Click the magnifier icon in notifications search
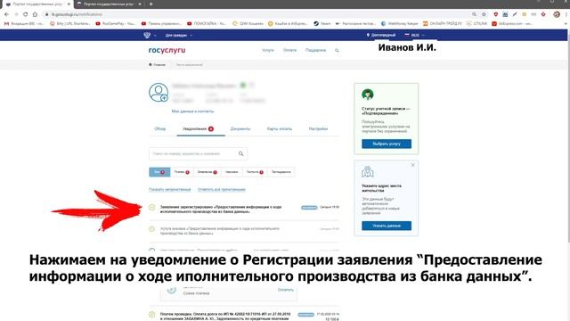This screenshot has height=321, width=570. (x=240, y=153)
